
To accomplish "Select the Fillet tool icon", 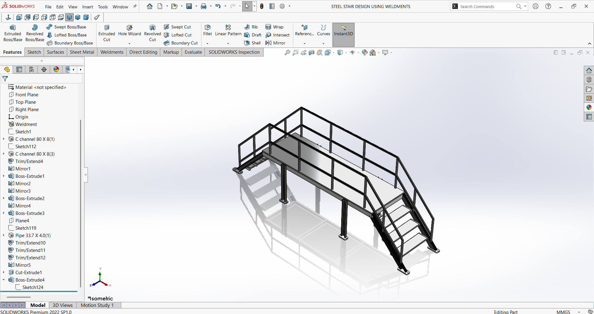I will (207, 28).
